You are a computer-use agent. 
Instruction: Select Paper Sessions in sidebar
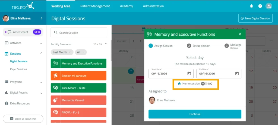[x=18, y=69]
